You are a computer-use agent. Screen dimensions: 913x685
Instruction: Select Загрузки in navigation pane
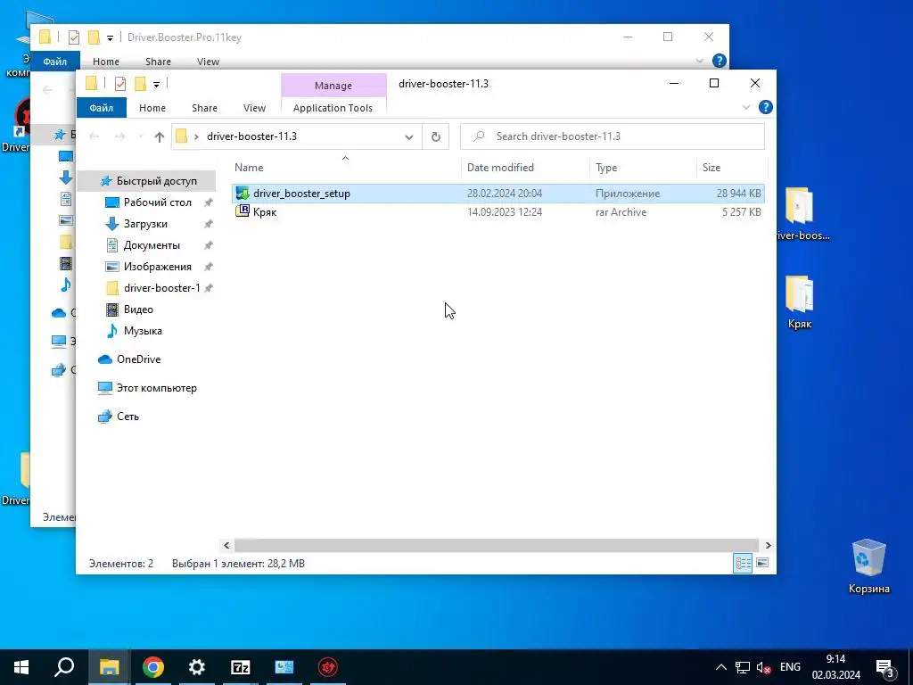(x=145, y=224)
